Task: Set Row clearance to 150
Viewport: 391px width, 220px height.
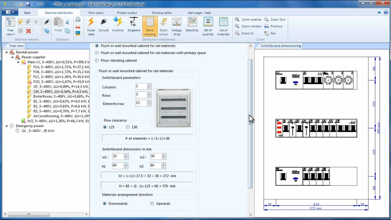Action: pyautogui.click(x=128, y=127)
